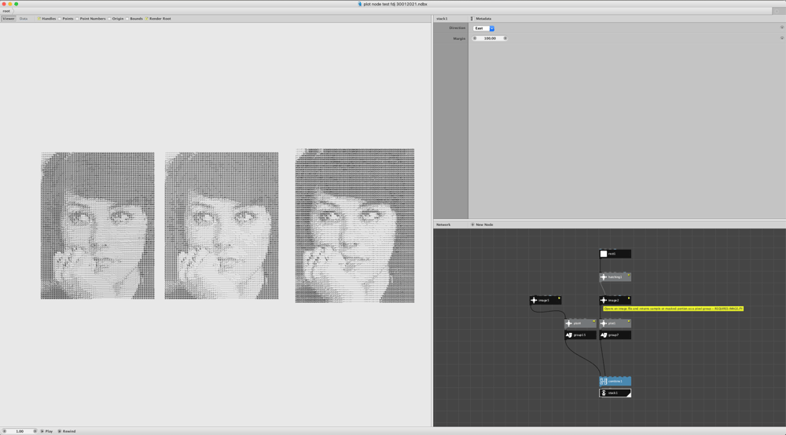The image size is (786, 435).
Task: Click the yellow image2 description tooltip
Action: click(674, 309)
